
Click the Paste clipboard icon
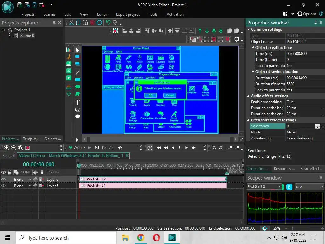(85, 23)
